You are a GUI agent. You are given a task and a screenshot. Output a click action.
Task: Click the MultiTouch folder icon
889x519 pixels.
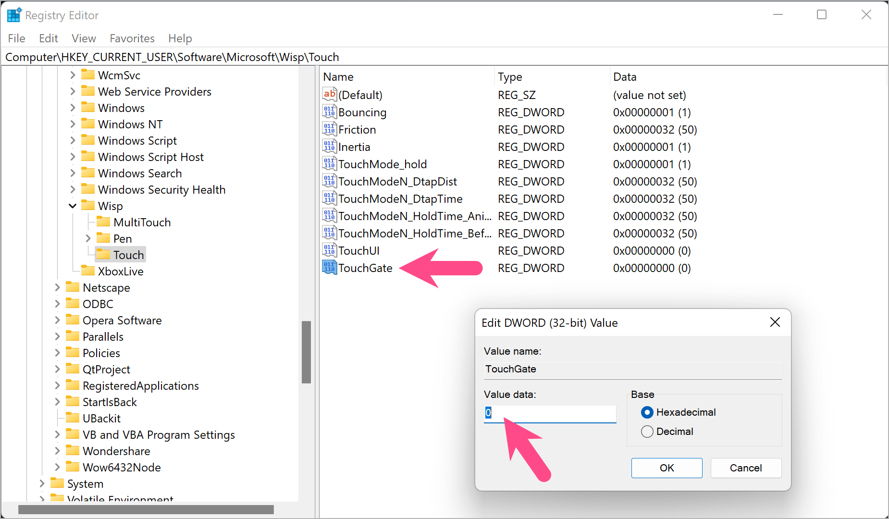[x=104, y=222]
